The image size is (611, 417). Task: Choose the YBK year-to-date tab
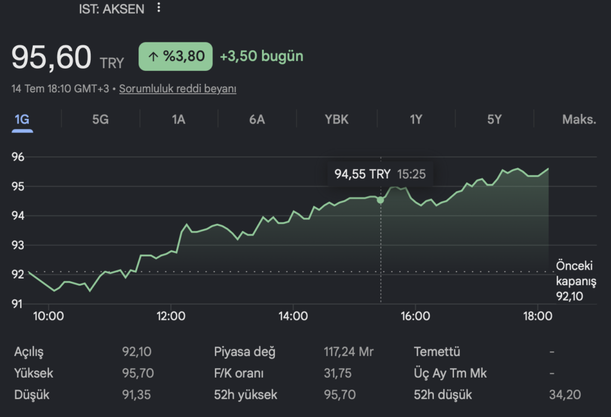point(337,119)
